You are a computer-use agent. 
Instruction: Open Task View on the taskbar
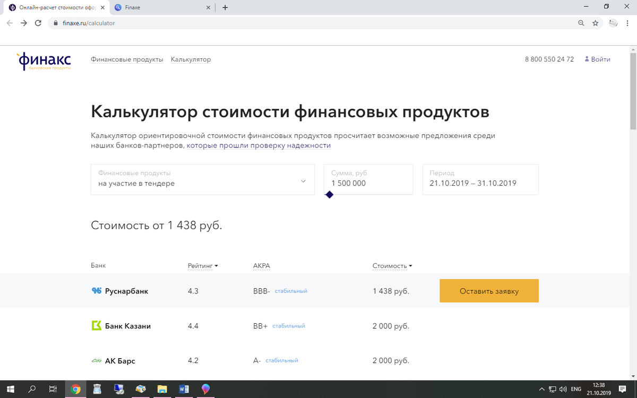pos(53,389)
